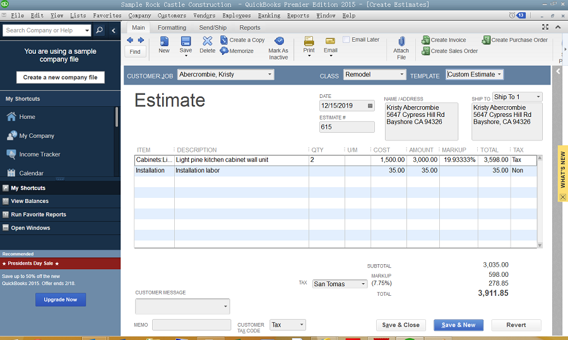Expand the Save button dropdown arrow

click(186, 56)
